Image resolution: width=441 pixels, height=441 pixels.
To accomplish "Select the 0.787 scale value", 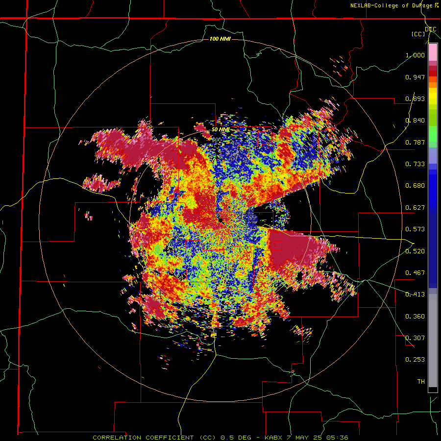I will [415, 142].
